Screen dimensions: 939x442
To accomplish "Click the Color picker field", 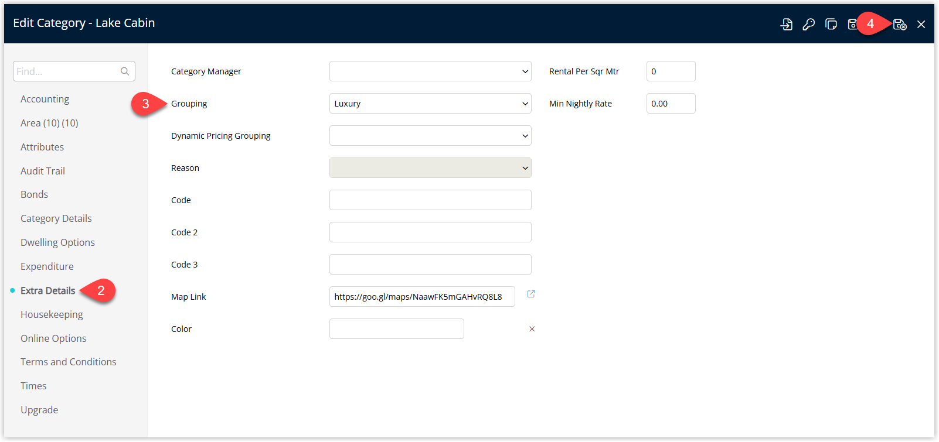I will point(397,329).
